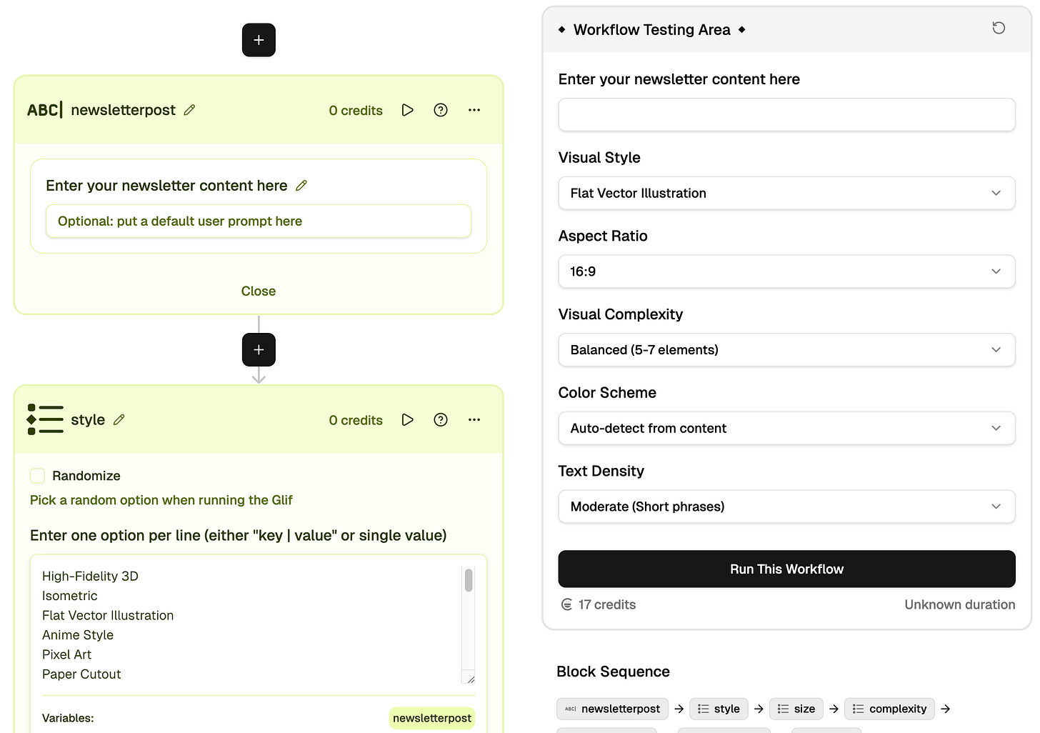Screen dimensions: 1040x733
Task: Click the pencil to rename the newsletterpost block
Action: 189,109
